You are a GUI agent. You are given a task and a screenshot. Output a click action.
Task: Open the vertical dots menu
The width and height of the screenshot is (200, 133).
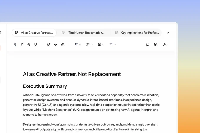point(1,33)
